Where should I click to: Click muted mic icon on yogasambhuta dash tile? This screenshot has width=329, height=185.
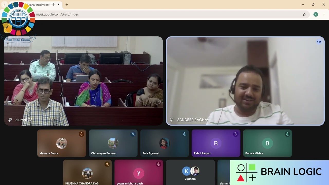[159, 164]
